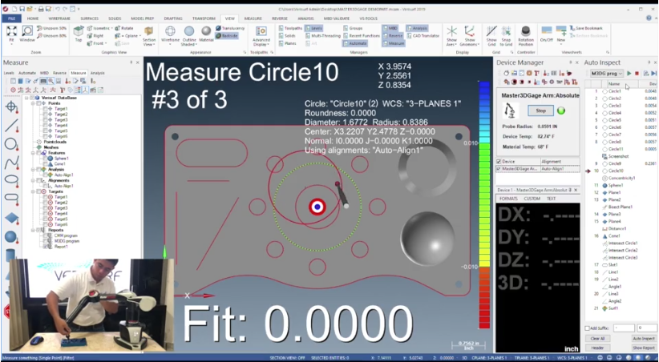This screenshot has height=362, width=659.
Task: Switch to the MEASURE ribbon tab
Action: pos(253,18)
